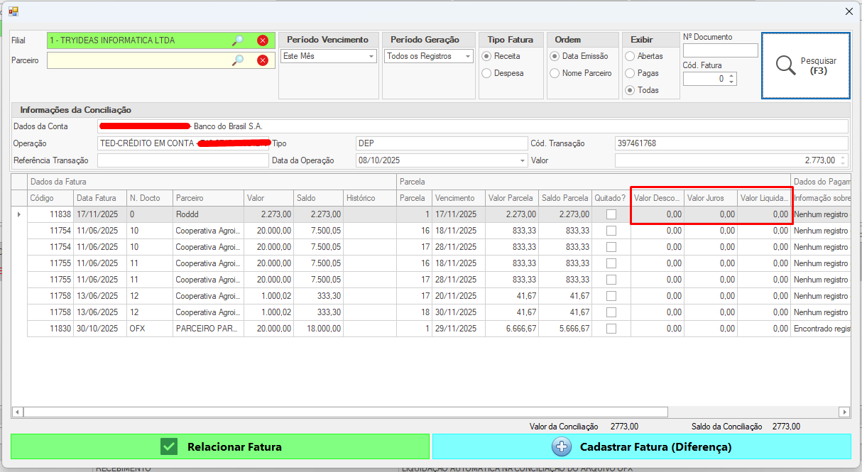Click the application icon in title bar

click(x=13, y=11)
